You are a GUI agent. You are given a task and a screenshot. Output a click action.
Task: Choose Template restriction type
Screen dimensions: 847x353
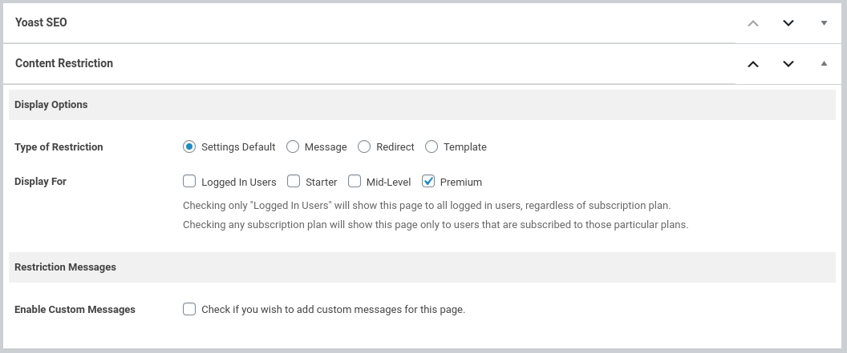(432, 146)
